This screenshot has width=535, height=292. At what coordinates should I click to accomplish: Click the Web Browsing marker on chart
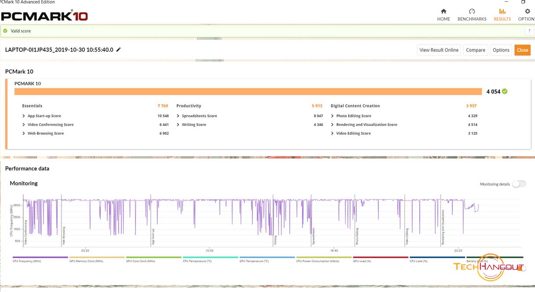point(63,236)
